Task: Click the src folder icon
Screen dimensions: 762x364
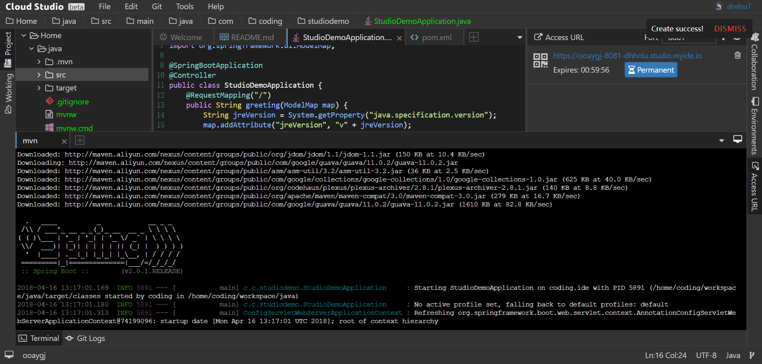Action: pyautogui.click(x=49, y=75)
